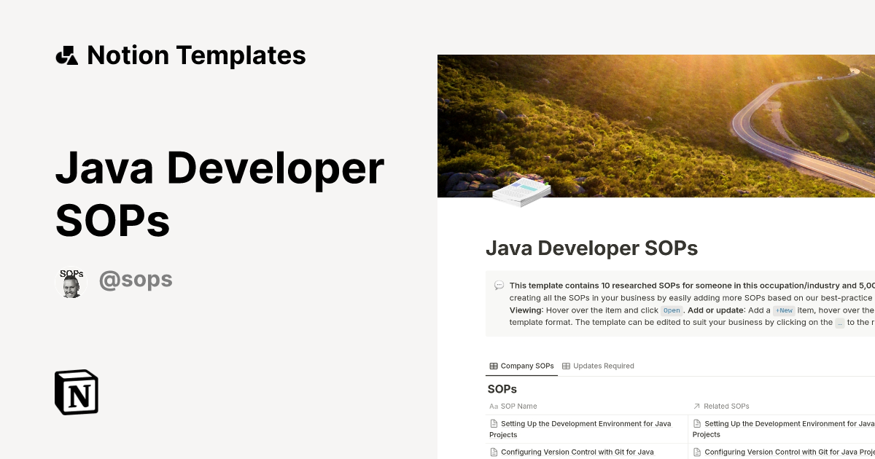Click the black Notion "N" logo
This screenshot has height=459, width=875.
point(77,392)
